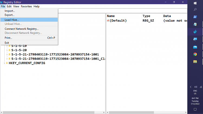
Task: Select HKEY_CURRENT_CONFIG in the tree
Action: click(x=27, y=63)
